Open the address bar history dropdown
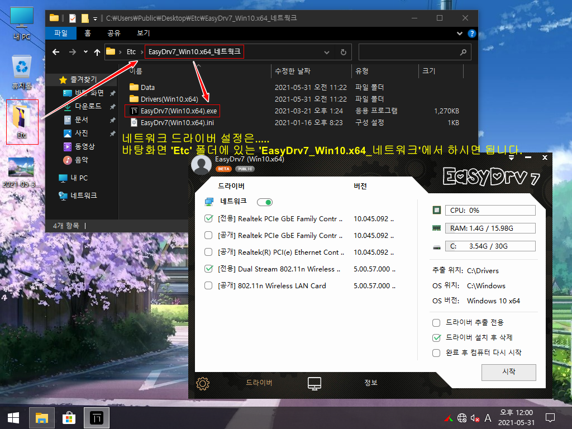The width and height of the screenshot is (572, 429). (326, 53)
